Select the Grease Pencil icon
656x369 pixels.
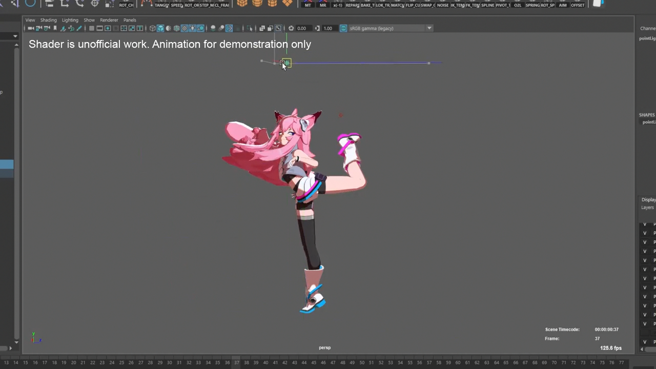[x=79, y=28]
